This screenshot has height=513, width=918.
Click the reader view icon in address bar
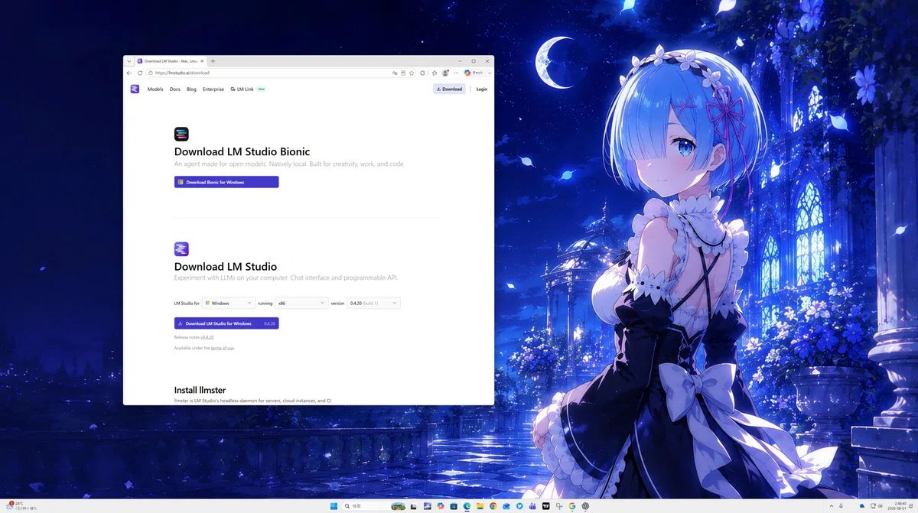point(403,73)
